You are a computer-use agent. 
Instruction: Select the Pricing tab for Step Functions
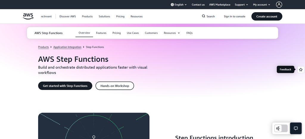(116, 33)
